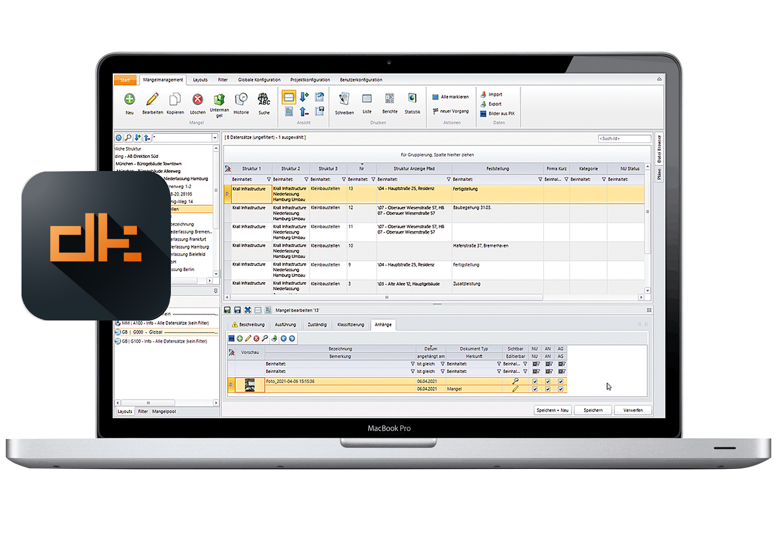Open Historie from the ribbon

[x=241, y=100]
